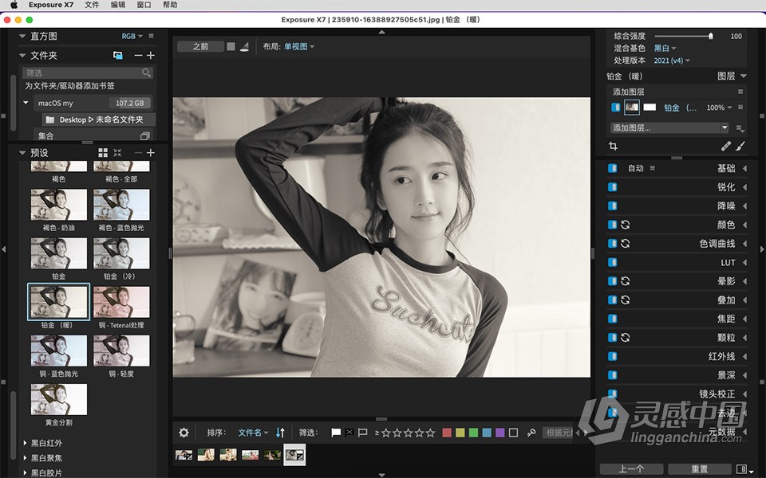
Task: Toggle the 自动 switch in the 基础 panel
Action: click(611, 168)
